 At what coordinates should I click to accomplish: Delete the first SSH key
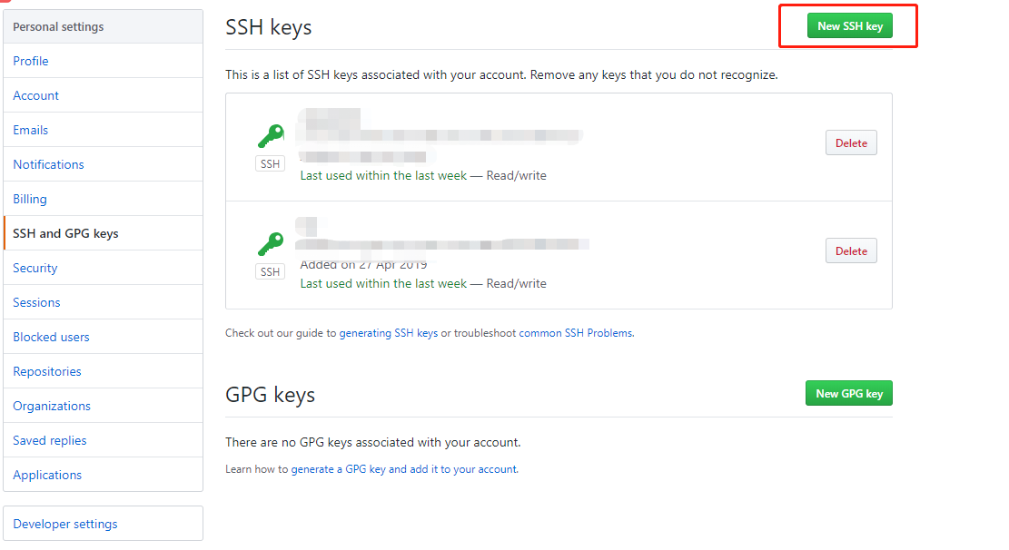[851, 143]
